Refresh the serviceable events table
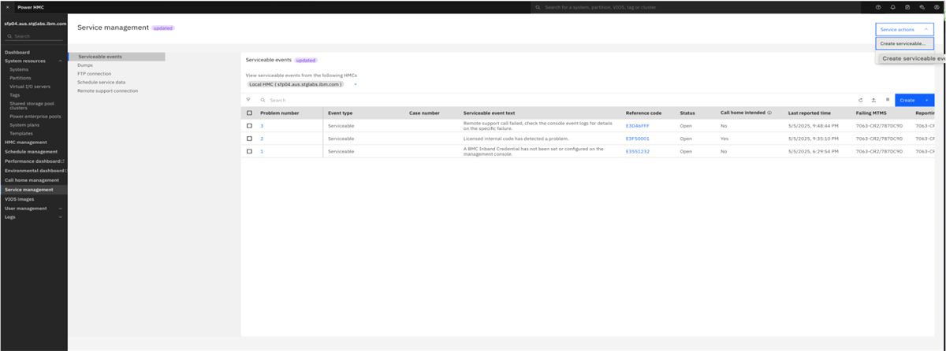This screenshot has height=351, width=946. (x=861, y=100)
